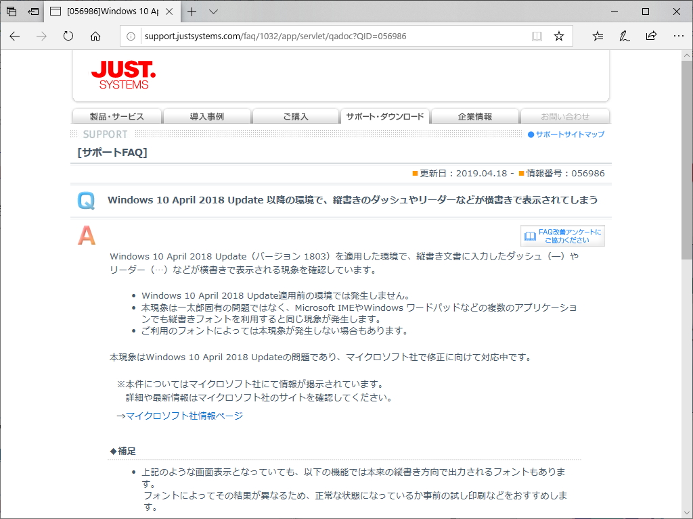Open Edge settings and more menu

point(678,36)
